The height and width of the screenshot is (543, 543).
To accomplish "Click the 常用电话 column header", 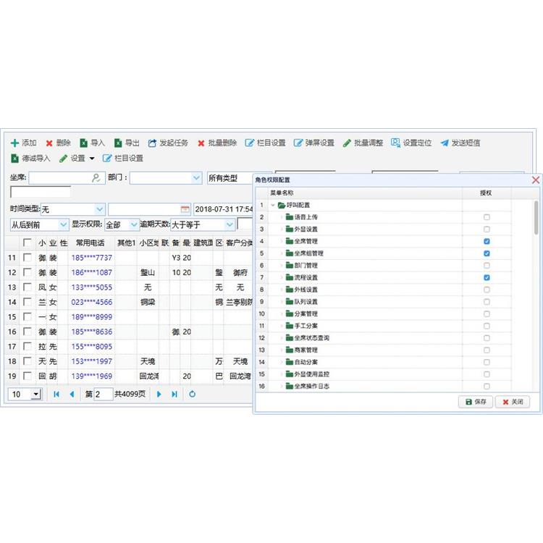I will pyautogui.click(x=90, y=243).
